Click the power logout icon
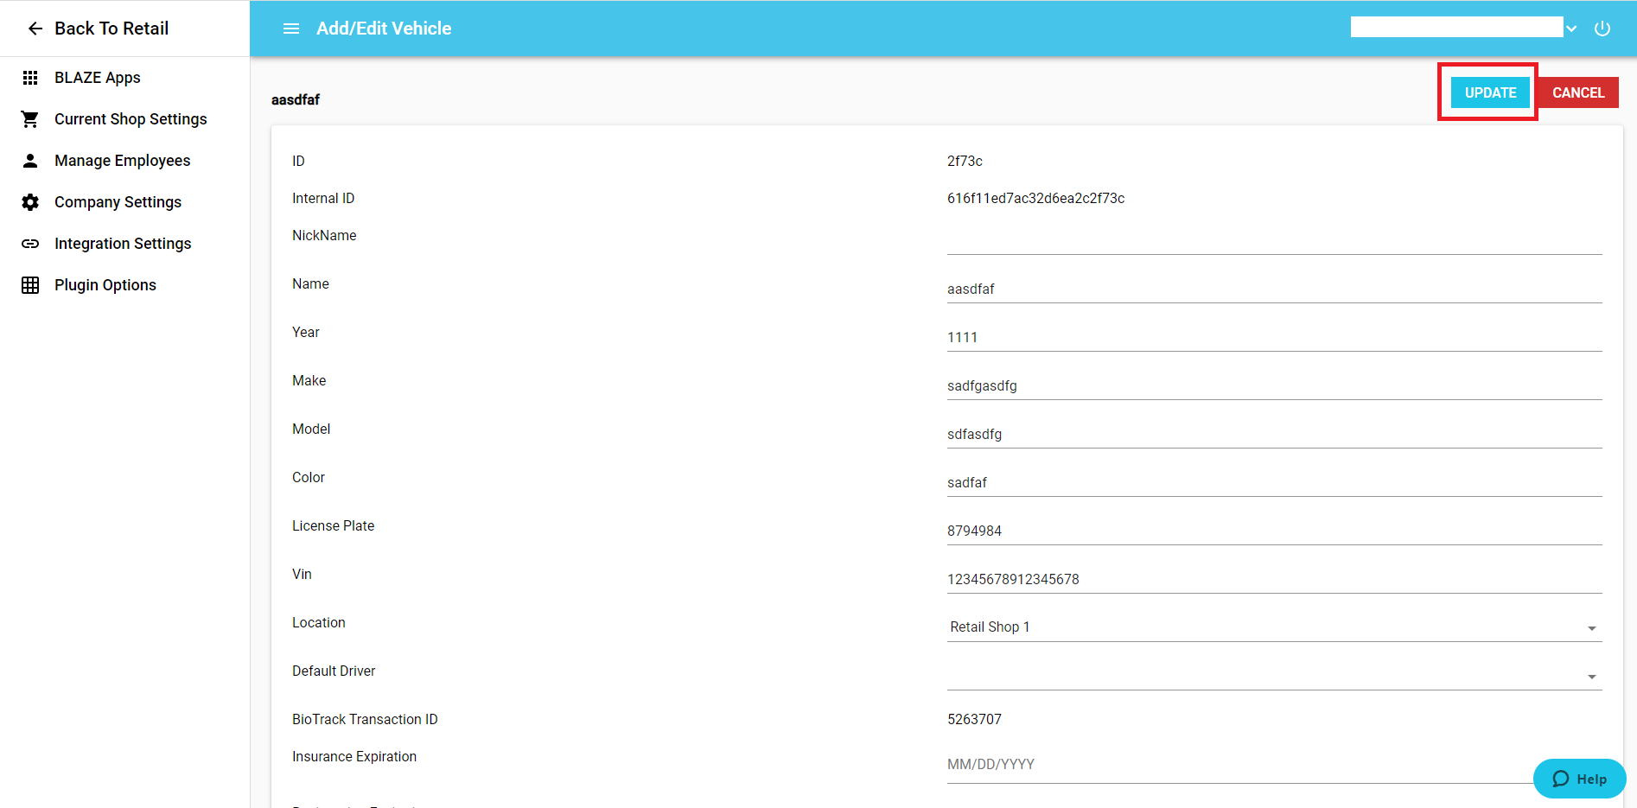 coord(1602,29)
